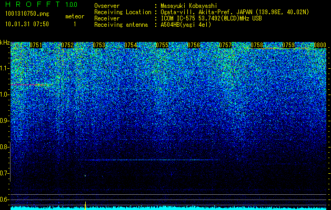331x210 pixels.
Task: Click the 0759 time marker
Action: [x=288, y=45]
